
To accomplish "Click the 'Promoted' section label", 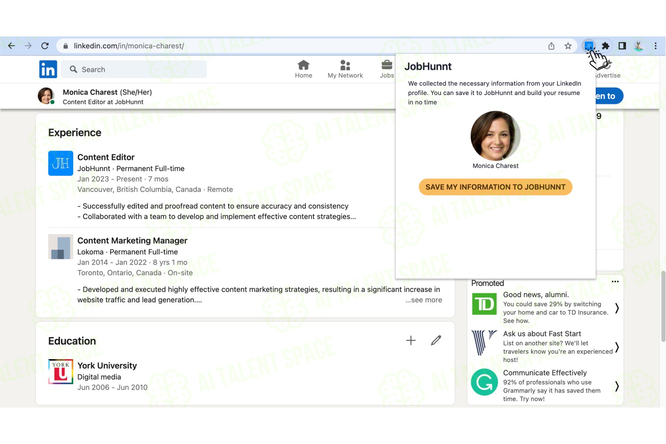I will (x=488, y=283).
